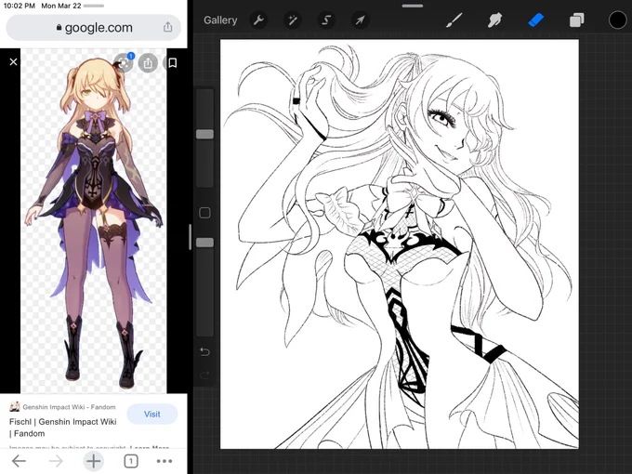Viewport: 632px width, 474px height.
Task: Tap the Fischl reference image
Action: [x=94, y=221]
